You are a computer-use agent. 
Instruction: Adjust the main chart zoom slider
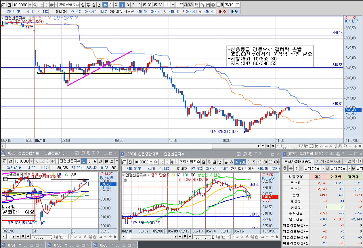click(x=281, y=146)
